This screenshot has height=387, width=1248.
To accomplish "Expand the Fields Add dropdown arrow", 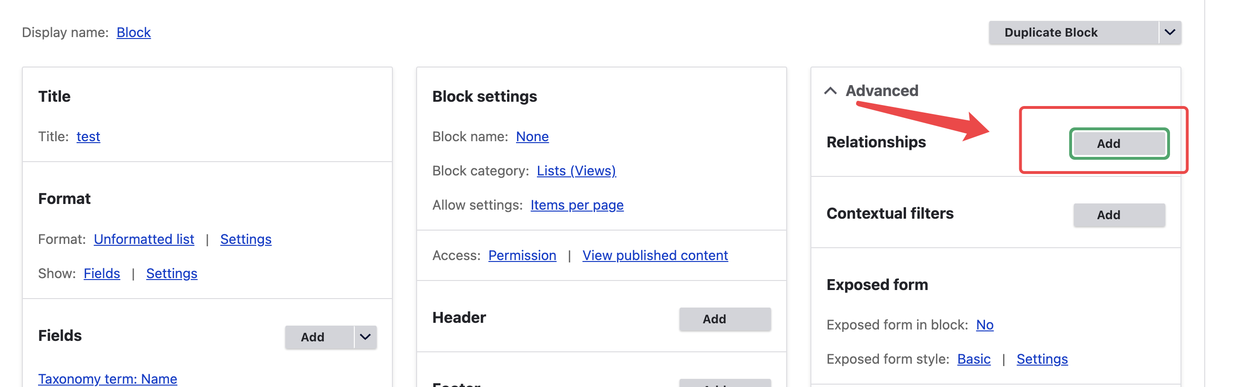I will (x=365, y=337).
